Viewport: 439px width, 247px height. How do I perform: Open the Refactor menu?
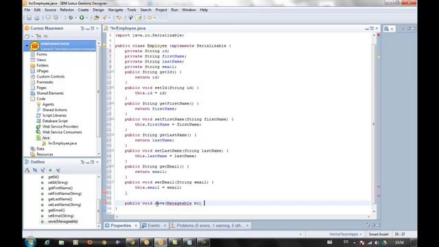coord(67,10)
